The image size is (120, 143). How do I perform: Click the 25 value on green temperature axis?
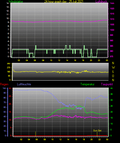pyautogui.click(x=112, y=106)
